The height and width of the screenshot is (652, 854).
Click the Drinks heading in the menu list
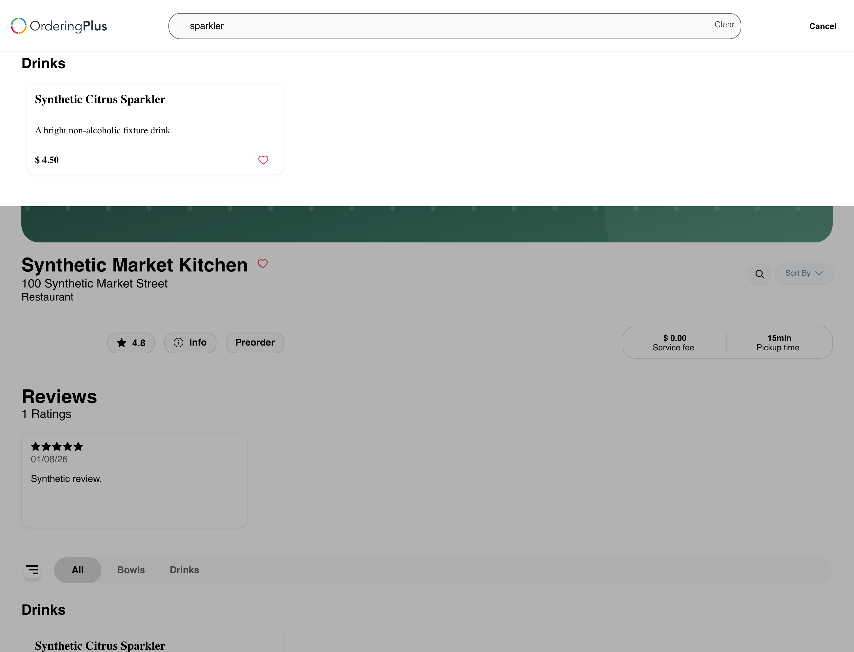tap(43, 610)
